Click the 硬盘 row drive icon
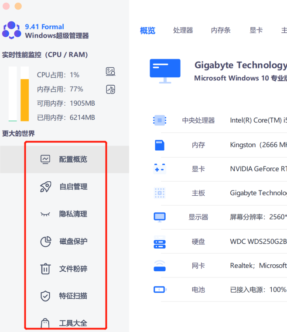Image resolution: width=287 pixels, height=332 pixels. pyautogui.click(x=160, y=242)
